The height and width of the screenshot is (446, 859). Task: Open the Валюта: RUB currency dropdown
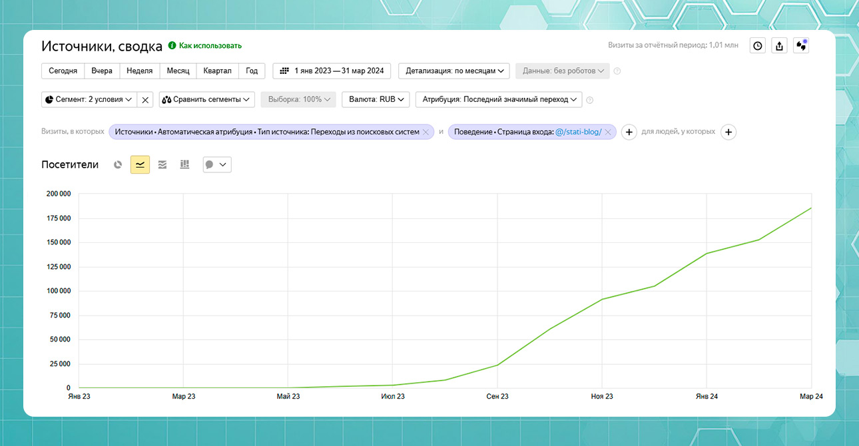point(376,99)
